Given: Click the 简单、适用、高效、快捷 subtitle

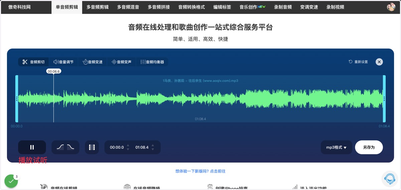Looking at the screenshot, I should click(200, 39).
